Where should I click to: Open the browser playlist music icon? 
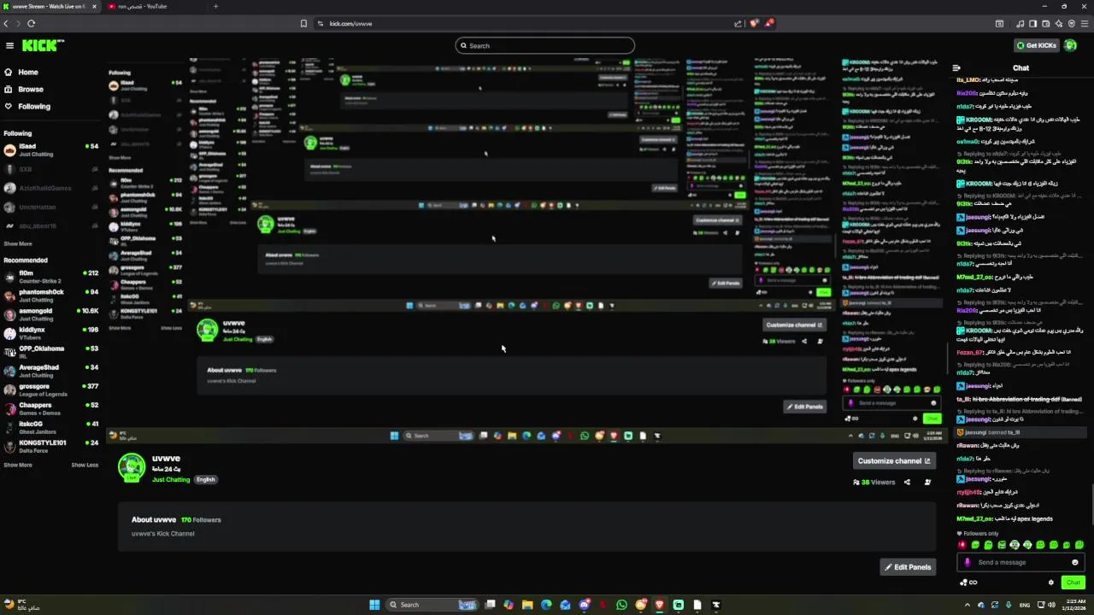(1020, 23)
